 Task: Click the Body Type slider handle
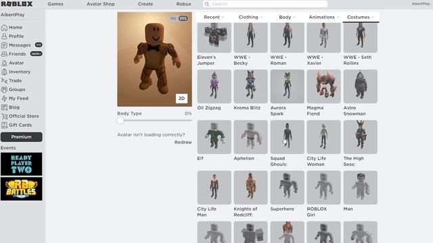[x=120, y=120]
